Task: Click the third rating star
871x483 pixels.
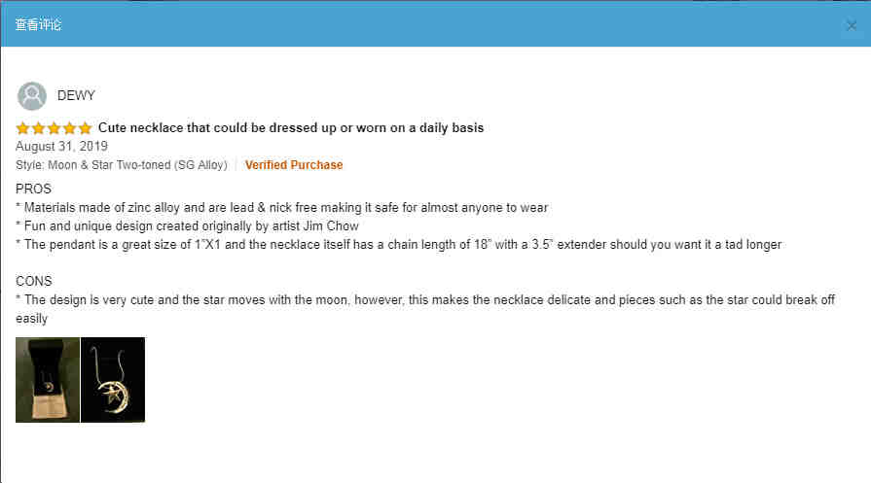Action: (54, 128)
